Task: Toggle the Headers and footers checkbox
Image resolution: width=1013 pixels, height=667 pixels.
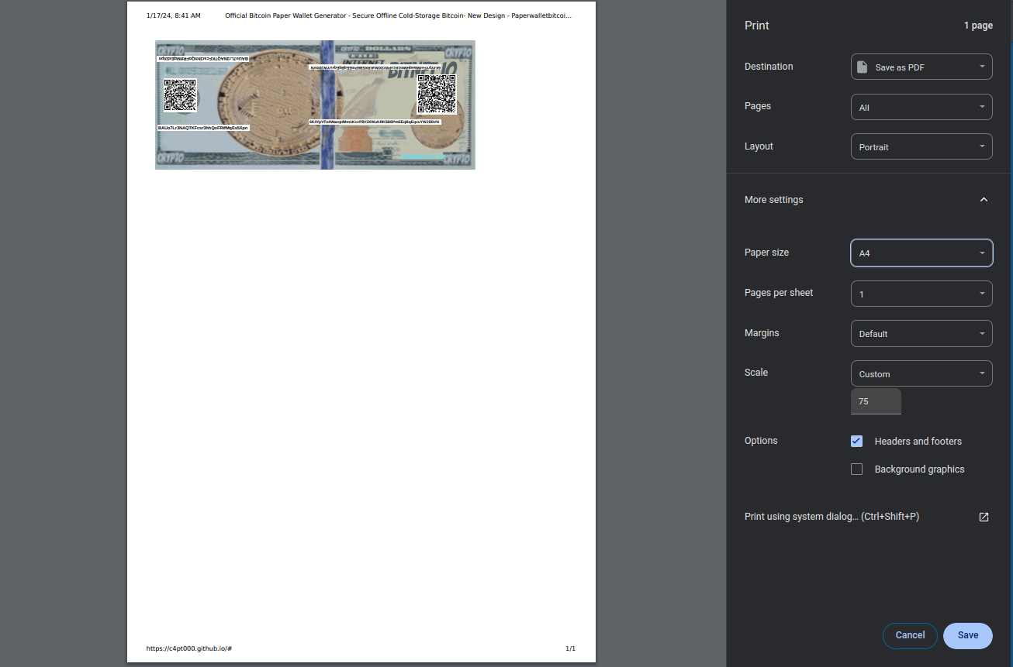Action: (x=856, y=441)
